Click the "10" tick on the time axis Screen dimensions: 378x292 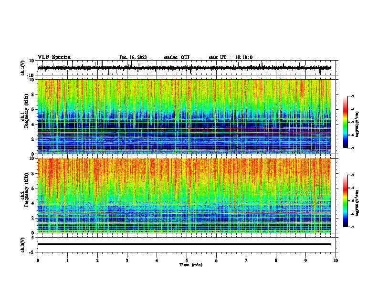tap(336, 261)
